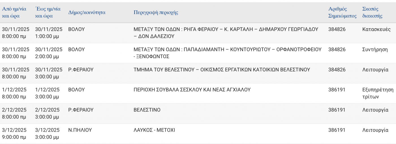Select the Ν.ΠΗΛΙΟΥ municipality cell

click(80, 130)
